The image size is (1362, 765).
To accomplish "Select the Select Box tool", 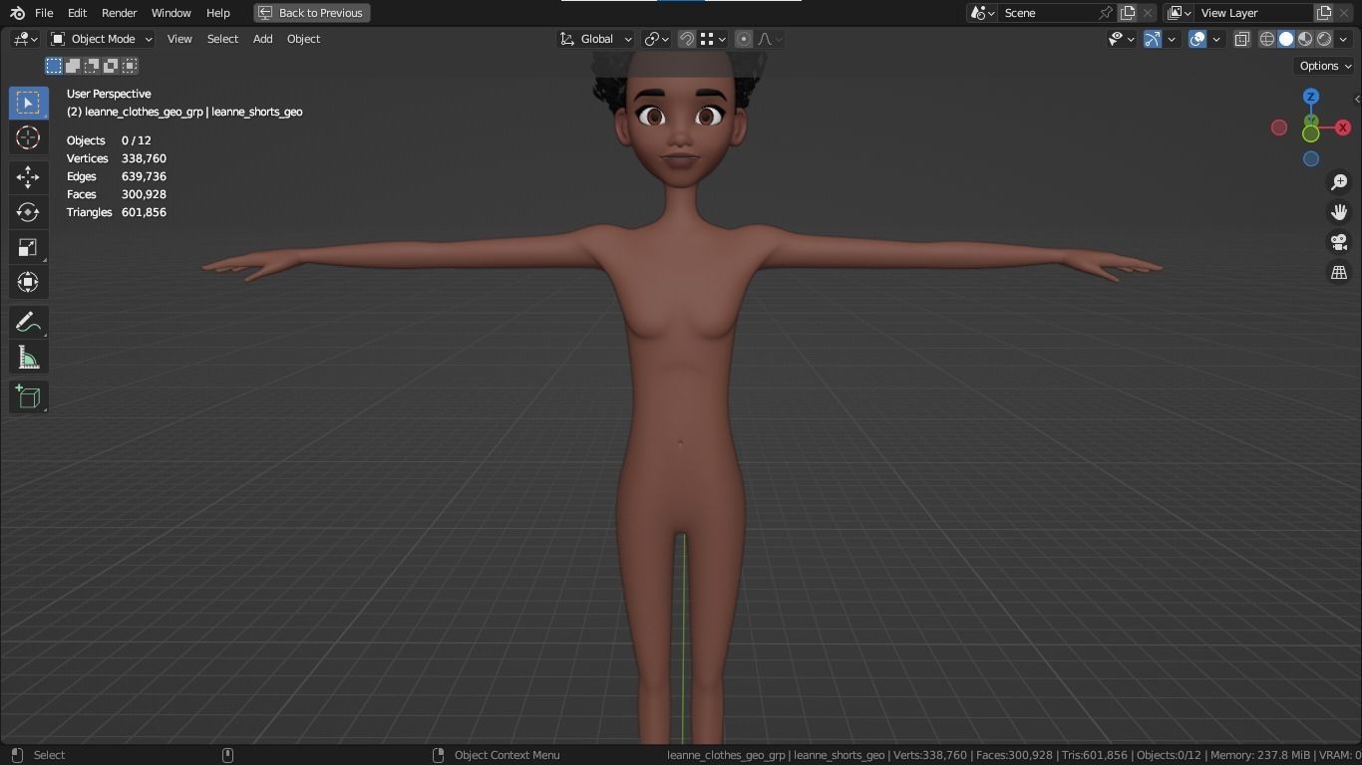I will pyautogui.click(x=28, y=103).
